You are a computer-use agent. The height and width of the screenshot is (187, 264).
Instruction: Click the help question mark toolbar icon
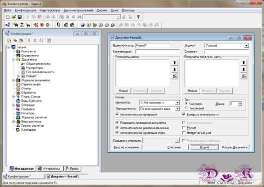tap(138, 17)
